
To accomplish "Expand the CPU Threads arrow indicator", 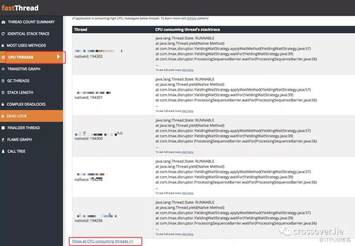I will (58, 56).
